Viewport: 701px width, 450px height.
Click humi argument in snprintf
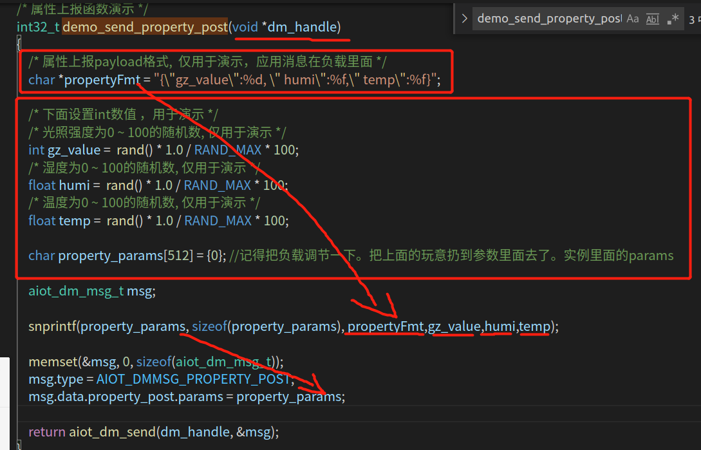click(500, 326)
